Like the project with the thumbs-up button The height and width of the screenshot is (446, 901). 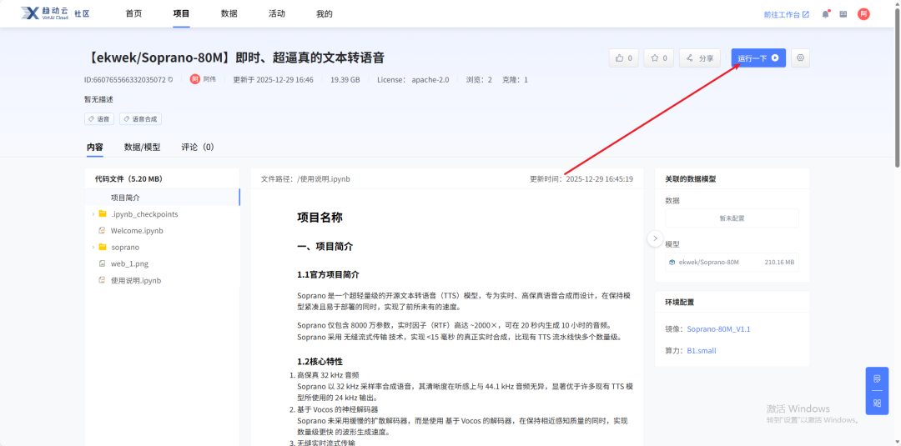click(623, 58)
